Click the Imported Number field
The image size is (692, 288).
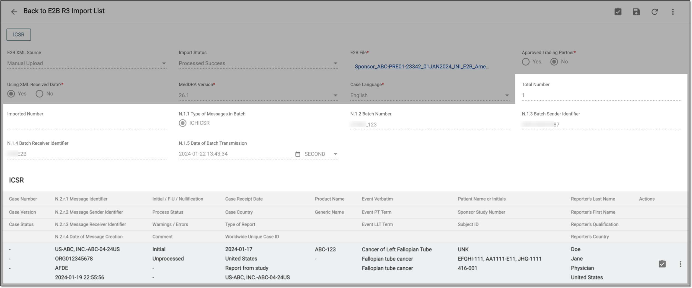[87, 125]
